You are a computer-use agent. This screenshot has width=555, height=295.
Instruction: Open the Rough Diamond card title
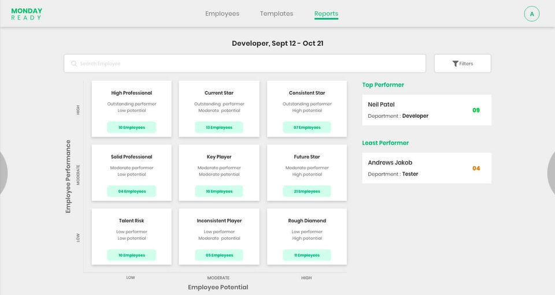(x=307, y=221)
